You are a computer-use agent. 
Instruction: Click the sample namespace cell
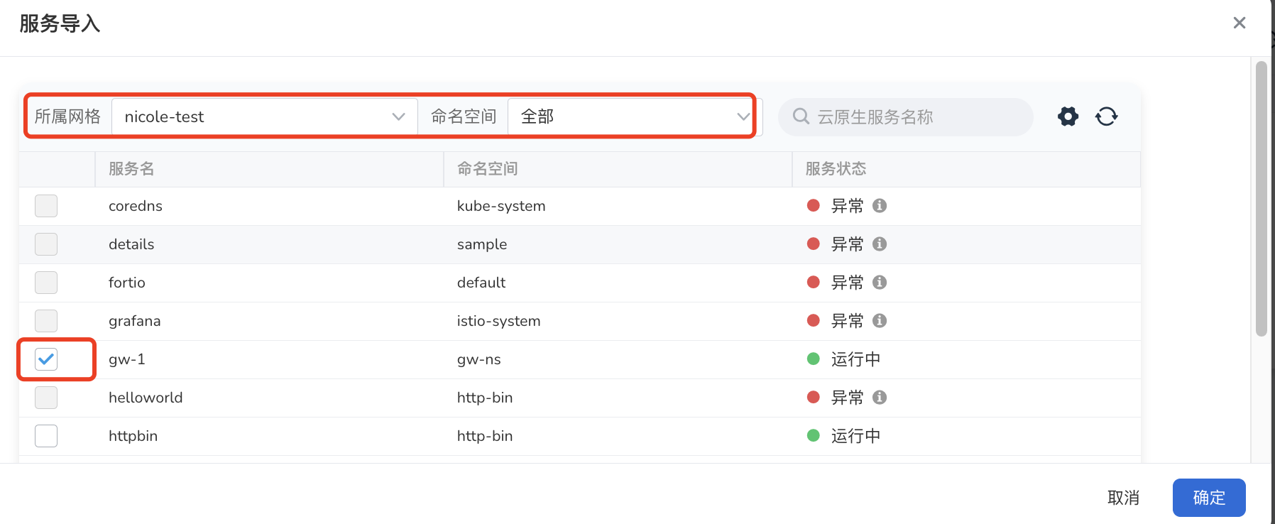click(482, 244)
